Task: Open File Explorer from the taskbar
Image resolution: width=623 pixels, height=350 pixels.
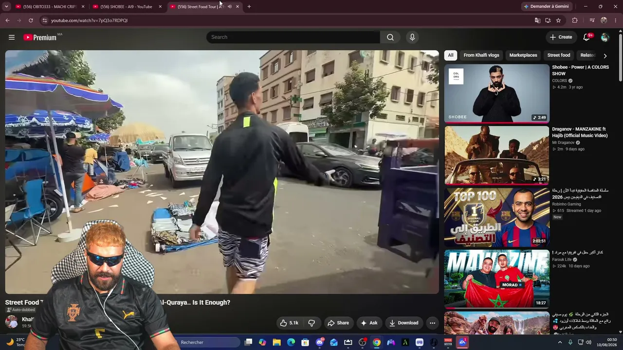Action: (276, 342)
